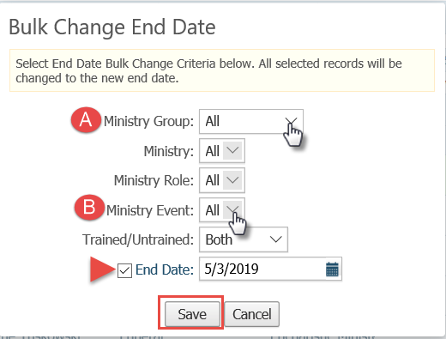Open the End Date calendar picker icon

pos(332,269)
